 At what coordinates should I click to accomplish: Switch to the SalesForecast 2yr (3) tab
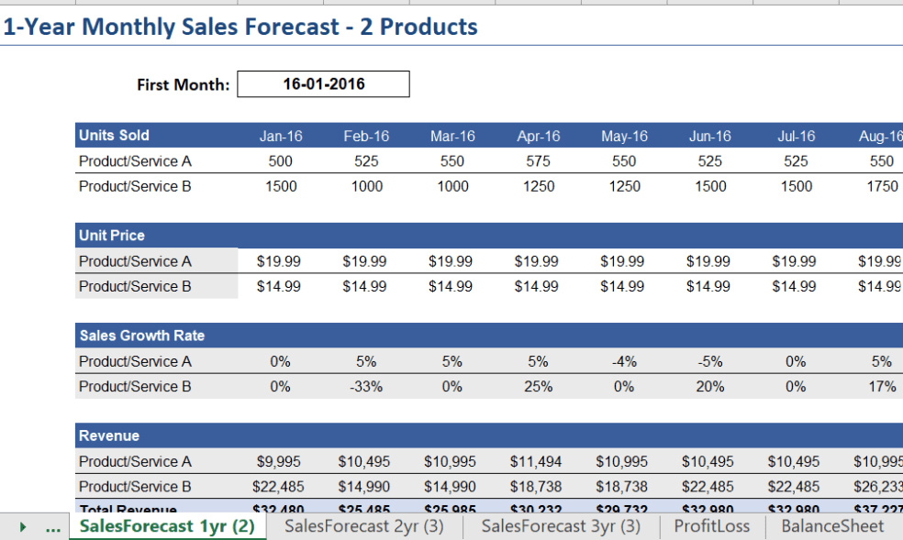click(363, 526)
